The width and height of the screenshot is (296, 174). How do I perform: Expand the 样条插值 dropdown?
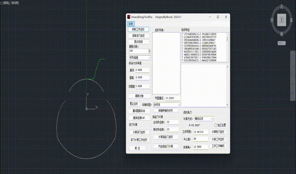pyautogui.click(x=140, y=57)
